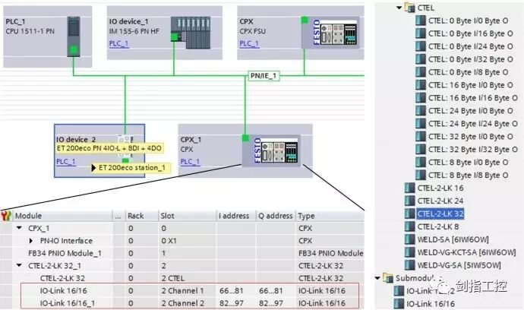Click the Submodules folder icon

click(x=388, y=278)
